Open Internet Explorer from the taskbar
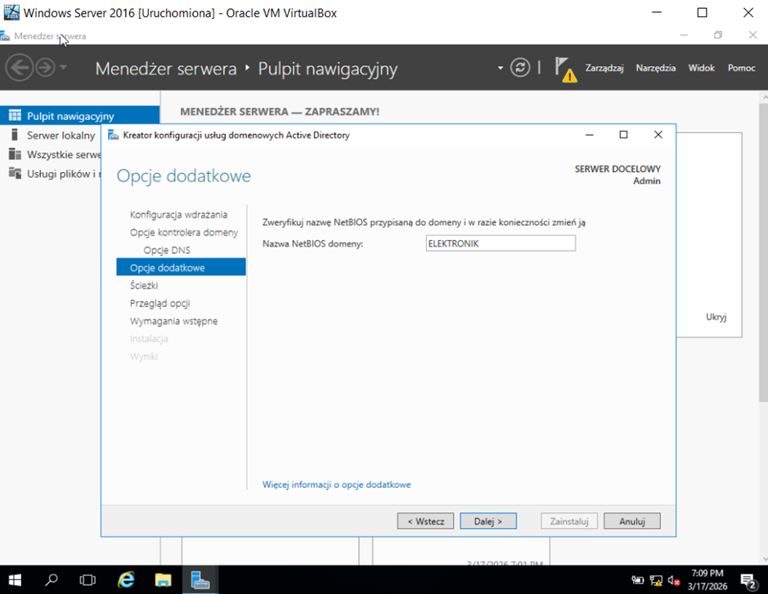Image resolution: width=768 pixels, height=594 pixels. pyautogui.click(x=126, y=580)
